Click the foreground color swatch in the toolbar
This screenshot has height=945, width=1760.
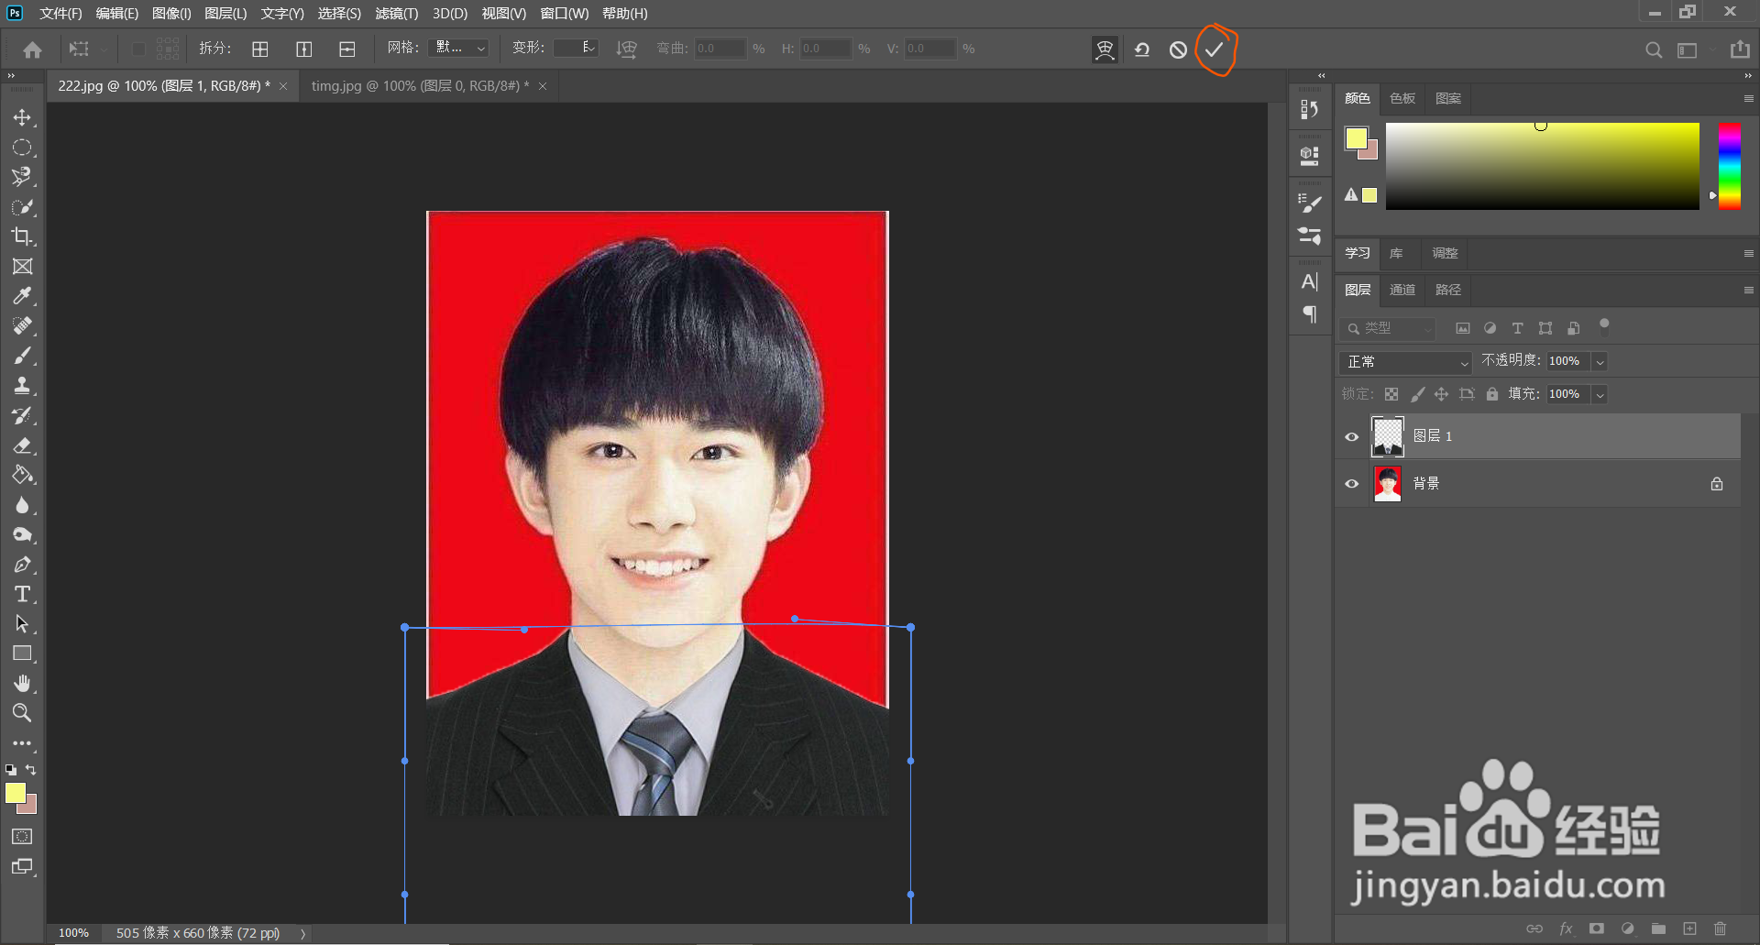(x=15, y=793)
